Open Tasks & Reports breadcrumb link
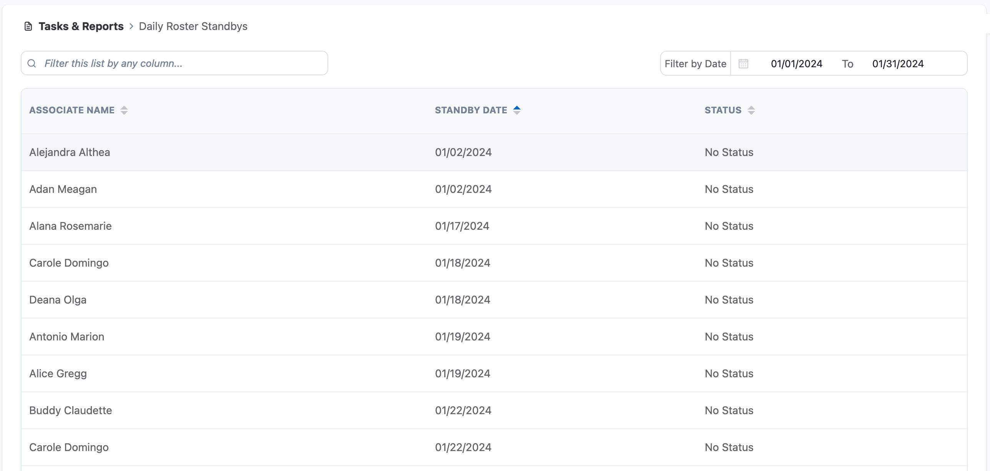Image resolution: width=990 pixels, height=471 pixels. click(81, 27)
